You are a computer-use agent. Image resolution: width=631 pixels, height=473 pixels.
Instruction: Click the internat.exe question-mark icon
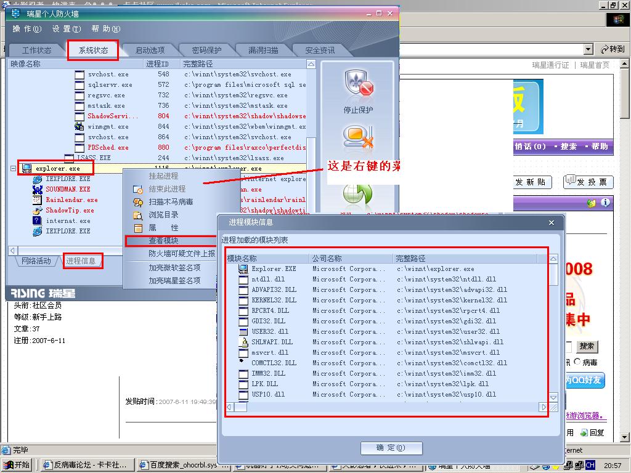point(37,221)
